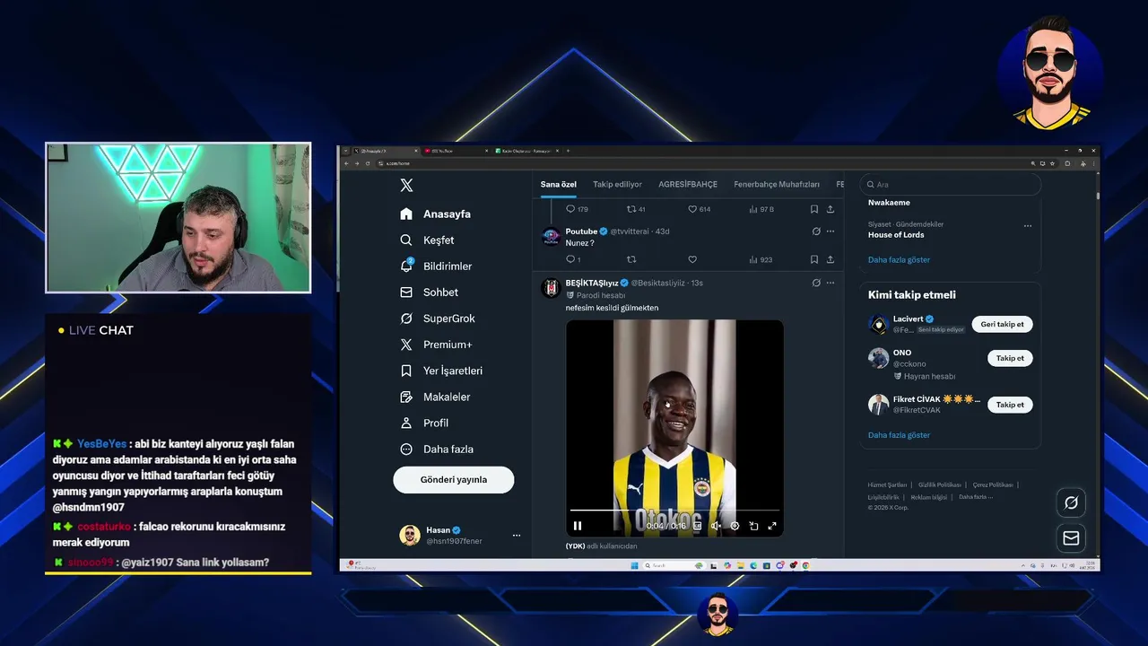Open Profil page

(424, 423)
